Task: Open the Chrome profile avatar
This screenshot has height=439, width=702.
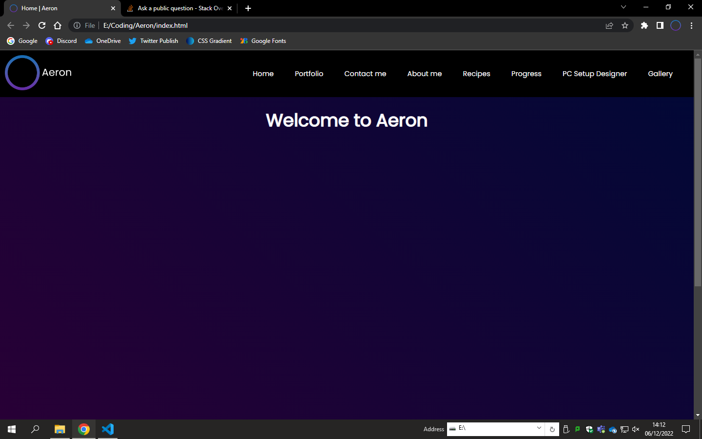Action: tap(676, 25)
